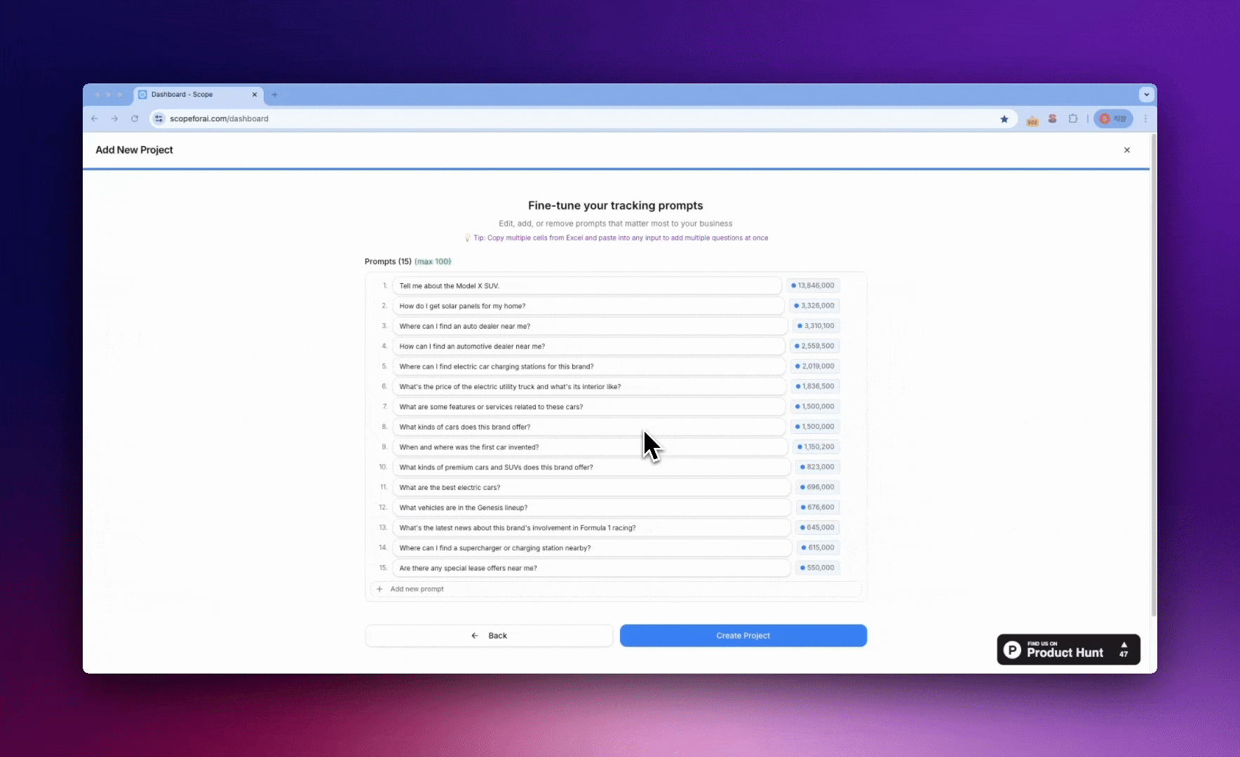The width and height of the screenshot is (1240, 757).
Task: Open the three-dot Chrome menu
Action: click(1145, 118)
